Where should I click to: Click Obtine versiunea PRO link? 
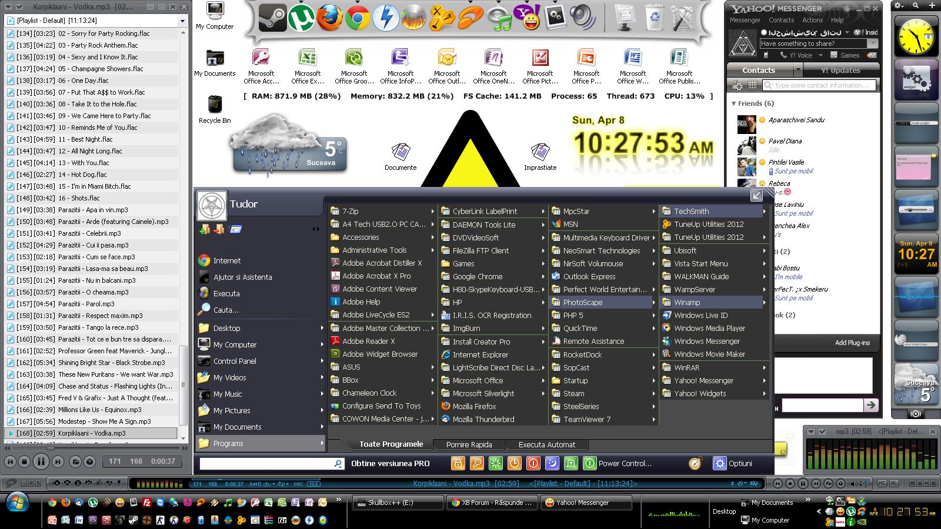(x=391, y=463)
